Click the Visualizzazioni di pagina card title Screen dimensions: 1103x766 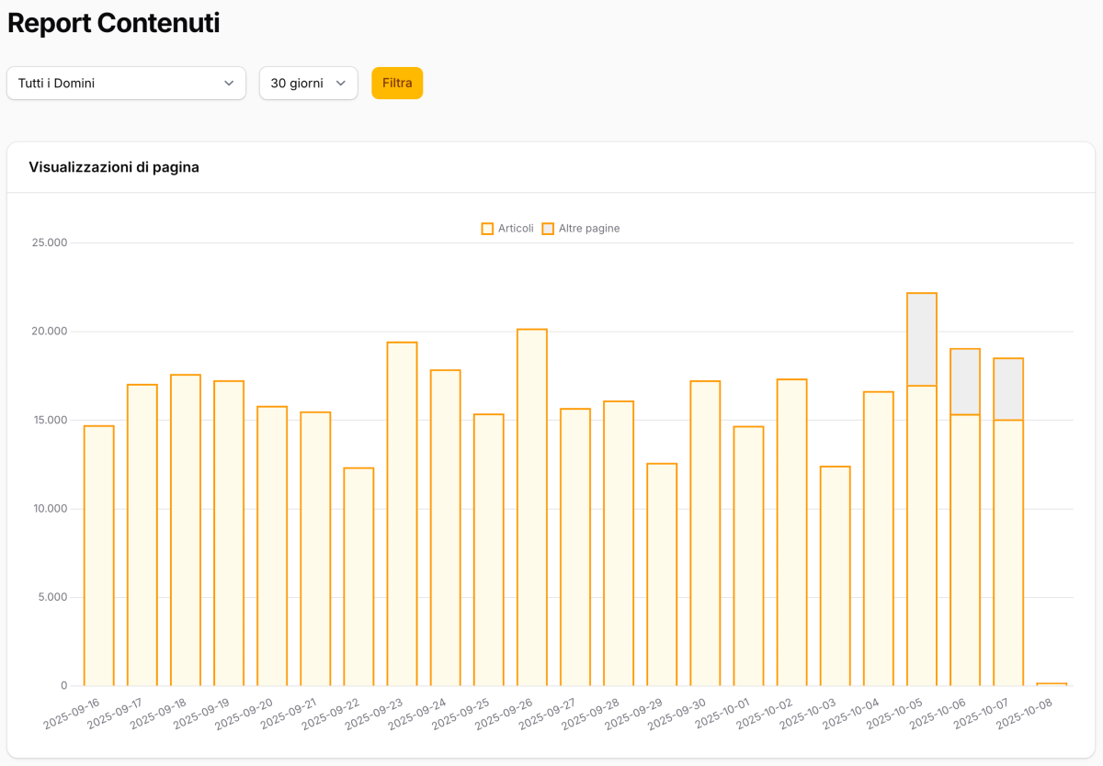pos(114,167)
